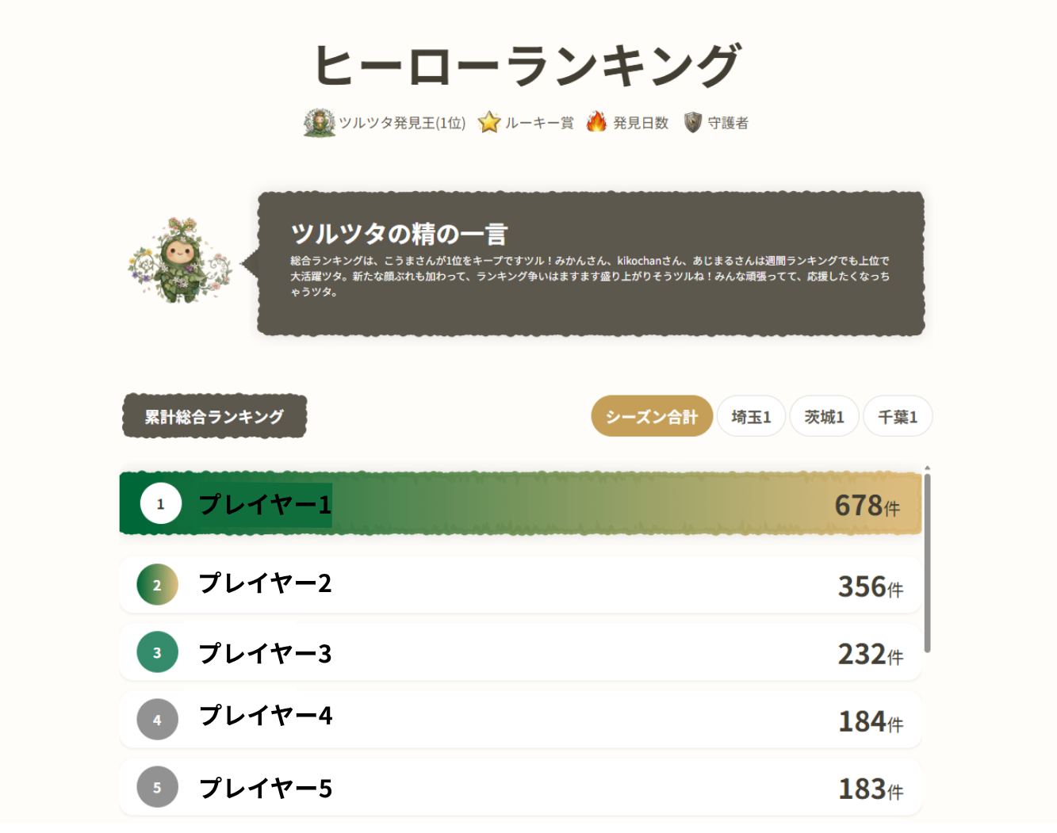Click the 守護者 shield icon
The width and height of the screenshot is (1057, 833).
[693, 123]
